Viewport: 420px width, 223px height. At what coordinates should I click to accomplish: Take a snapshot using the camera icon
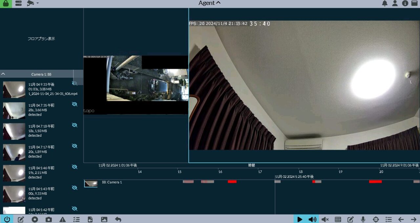pyautogui.click(x=49, y=219)
